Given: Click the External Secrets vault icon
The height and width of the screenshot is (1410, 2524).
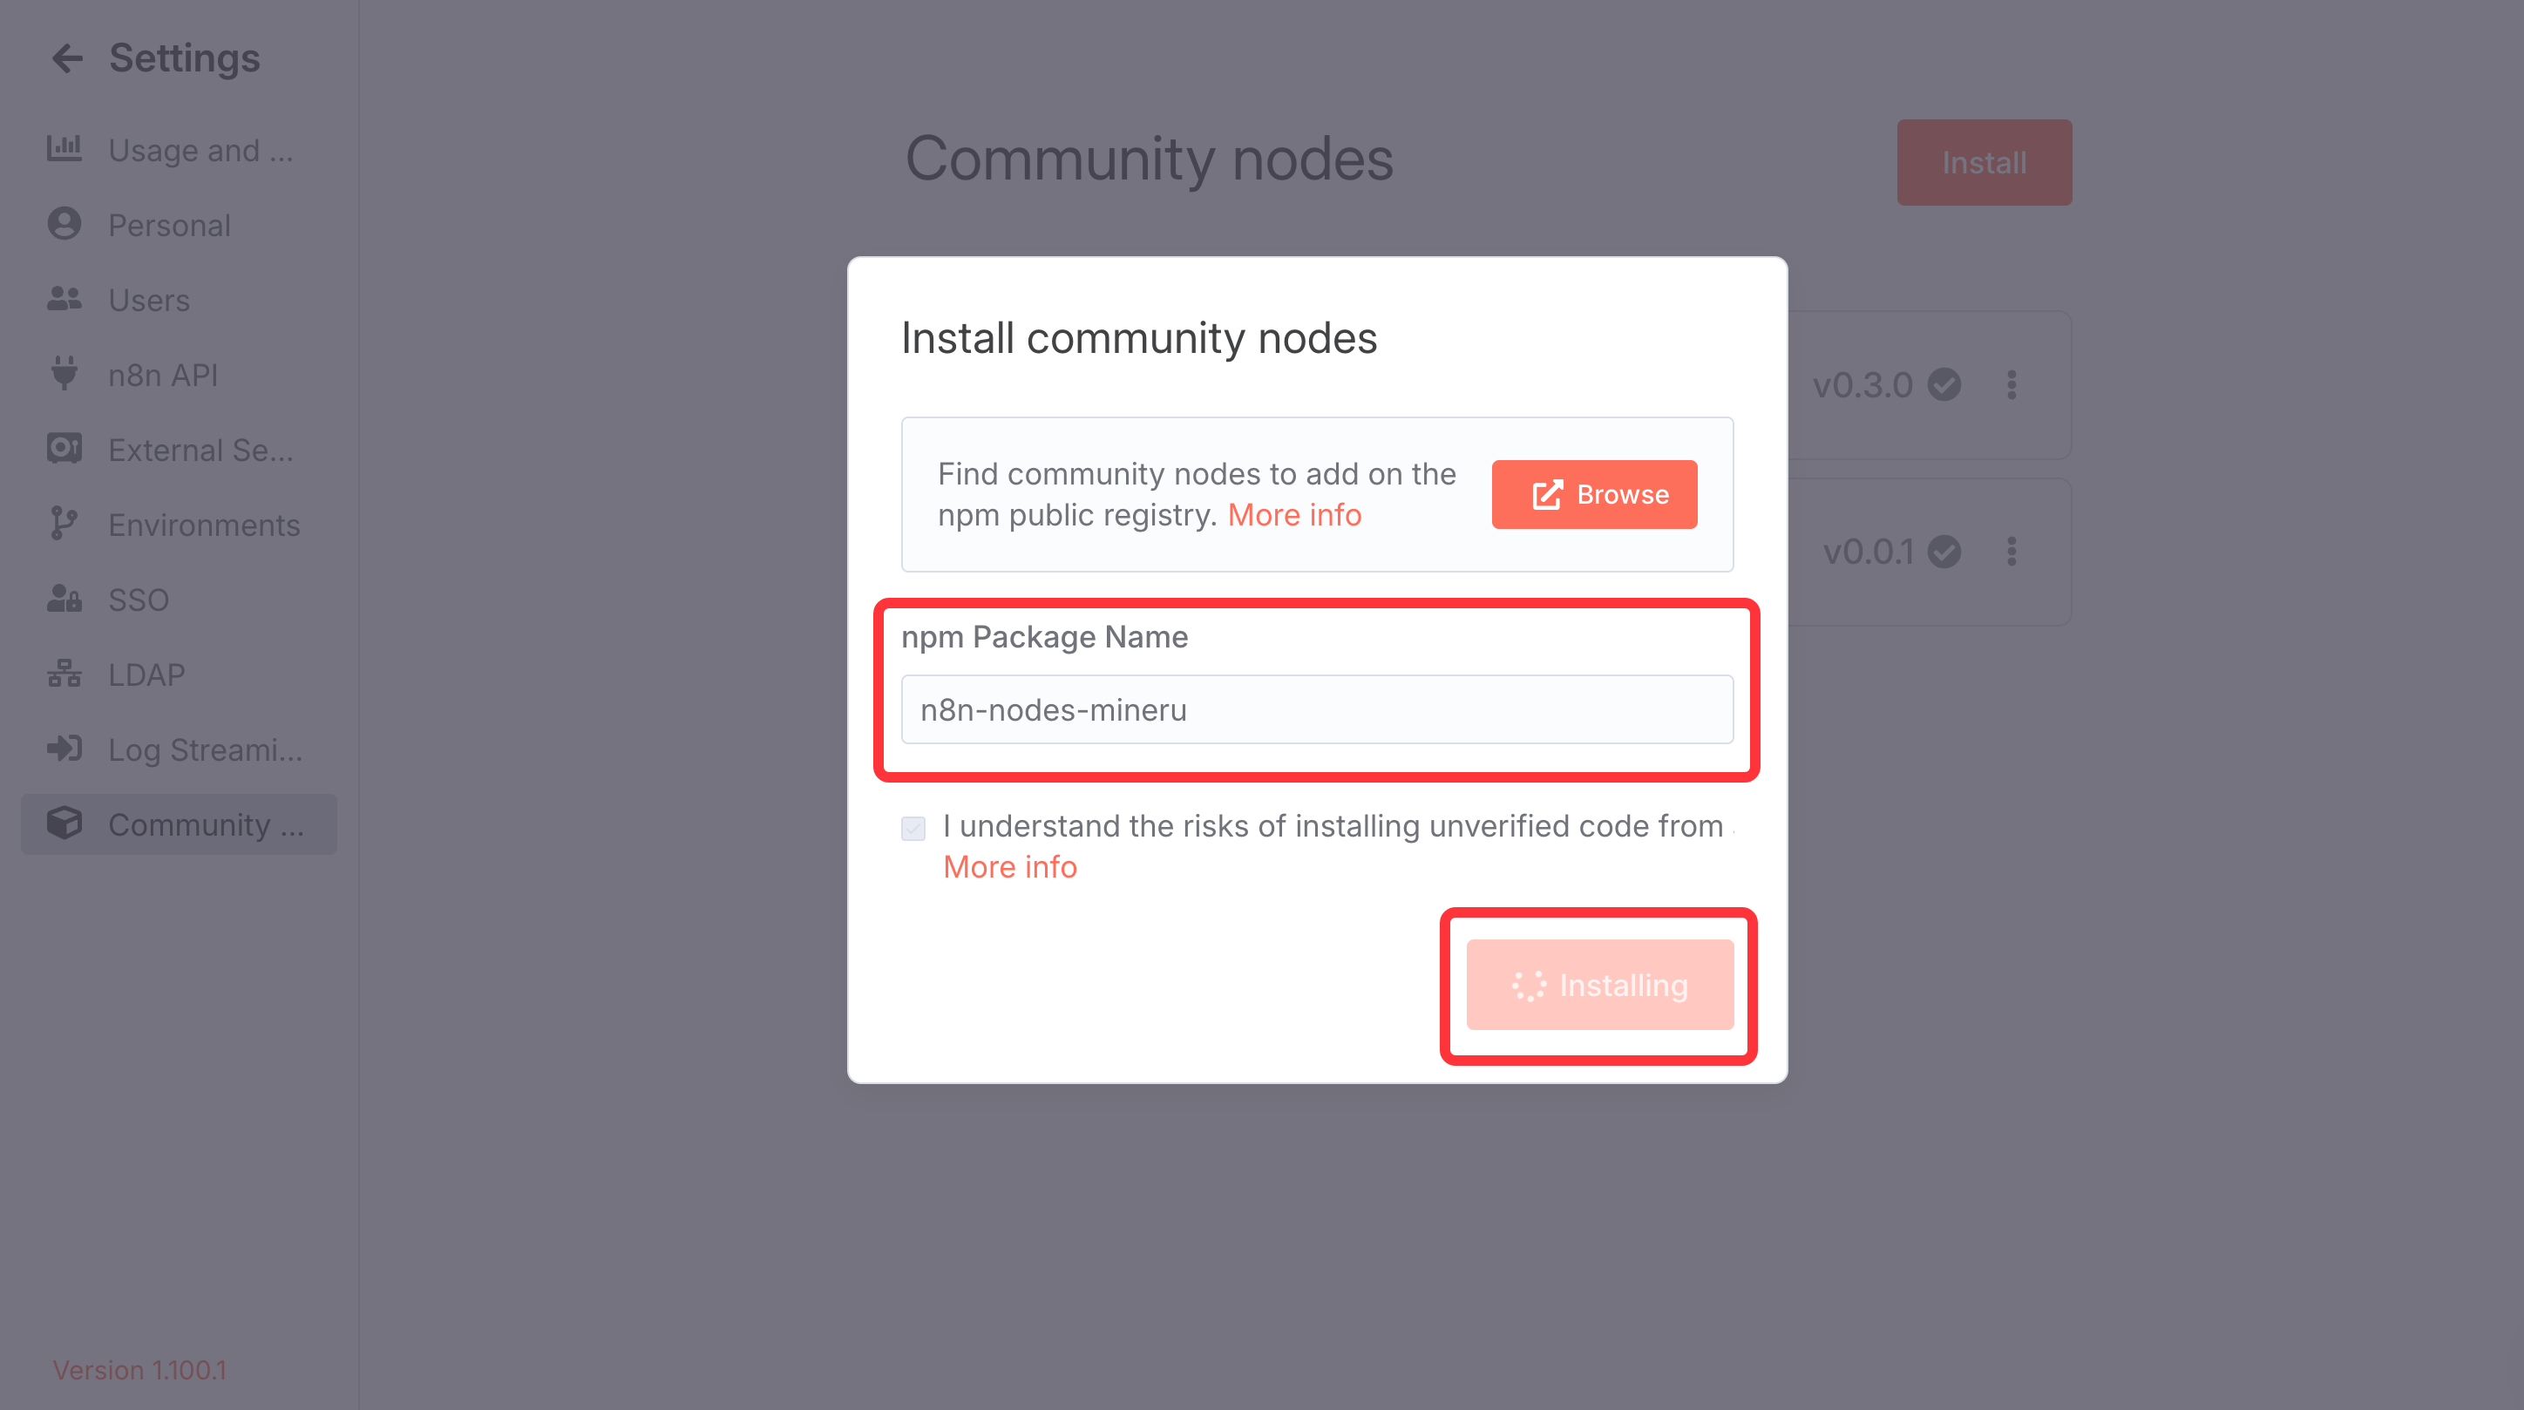Looking at the screenshot, I should (x=64, y=449).
